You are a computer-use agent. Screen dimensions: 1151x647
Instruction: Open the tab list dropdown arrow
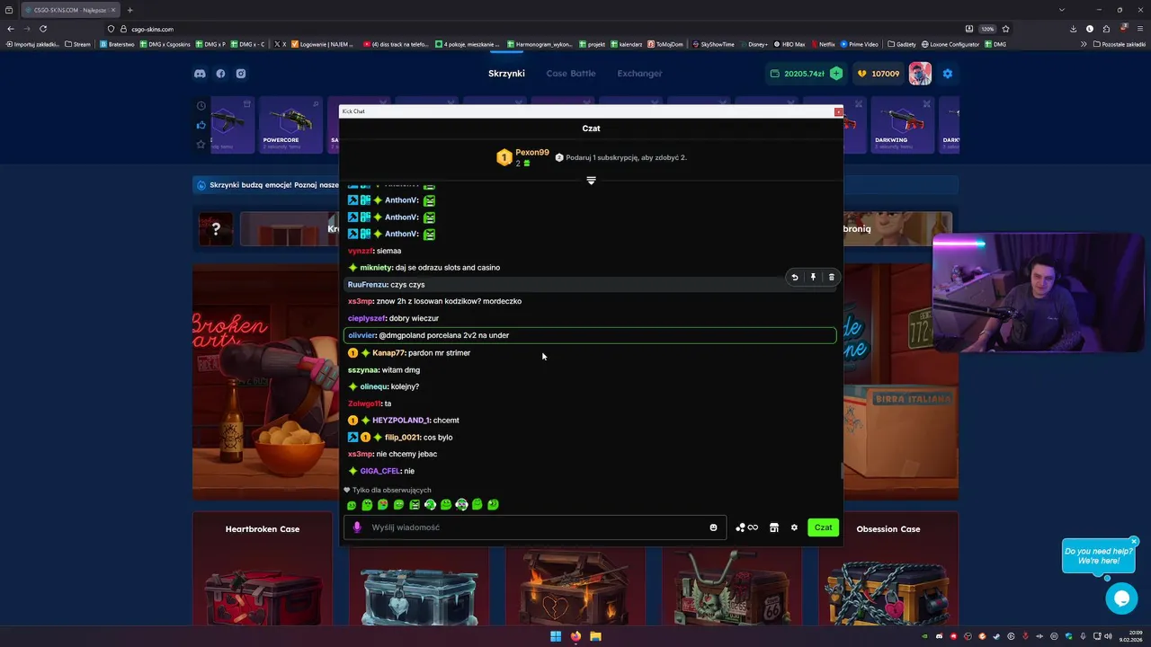pyautogui.click(x=1062, y=10)
